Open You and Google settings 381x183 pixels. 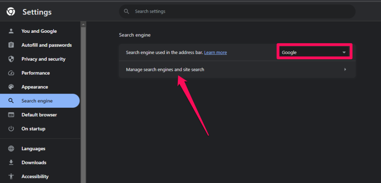point(39,31)
